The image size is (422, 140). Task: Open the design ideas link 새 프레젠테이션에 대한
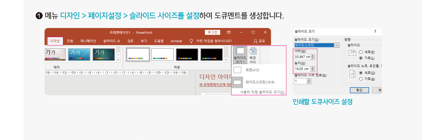(x=214, y=84)
